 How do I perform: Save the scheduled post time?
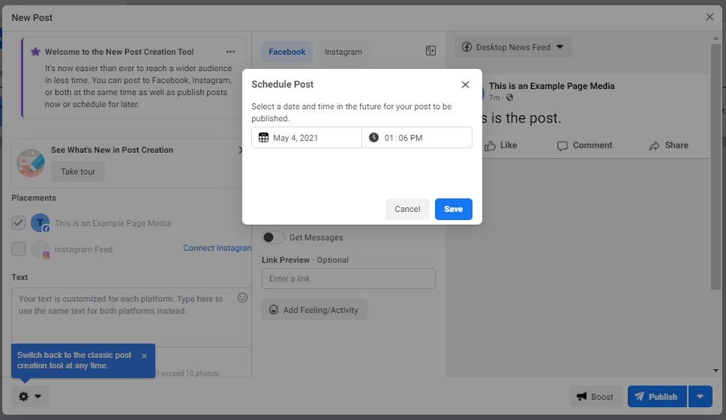point(453,210)
